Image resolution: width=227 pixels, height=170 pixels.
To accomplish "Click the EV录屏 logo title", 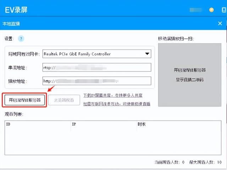I will click(16, 10).
